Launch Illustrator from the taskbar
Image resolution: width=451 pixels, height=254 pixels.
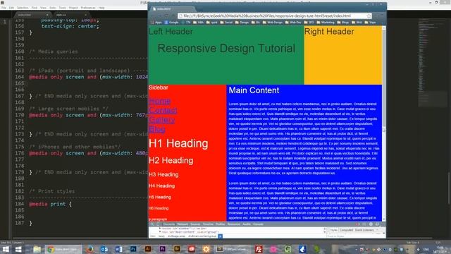(148, 249)
